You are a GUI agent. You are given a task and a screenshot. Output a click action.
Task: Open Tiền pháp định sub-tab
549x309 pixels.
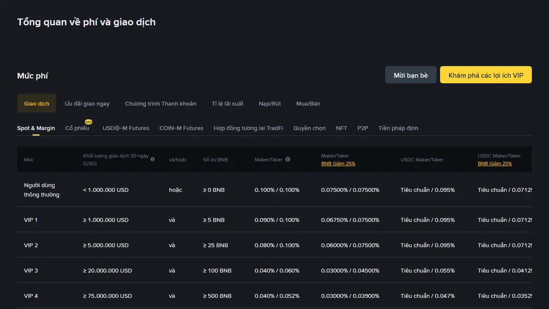pos(398,128)
